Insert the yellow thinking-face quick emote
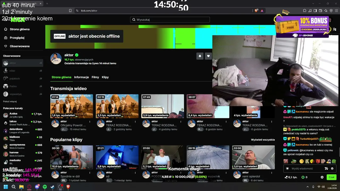 click(301, 161)
